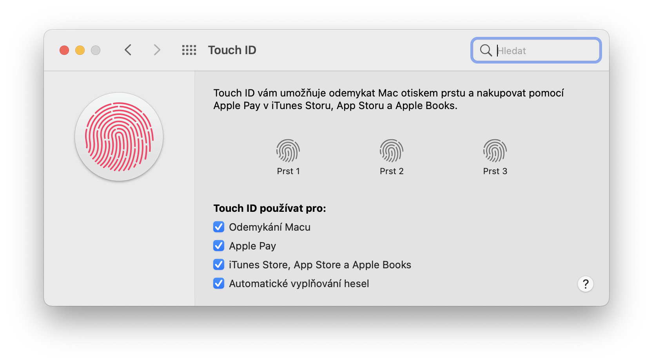Click the Prst 2 label
This screenshot has width=653, height=364.
point(392,171)
